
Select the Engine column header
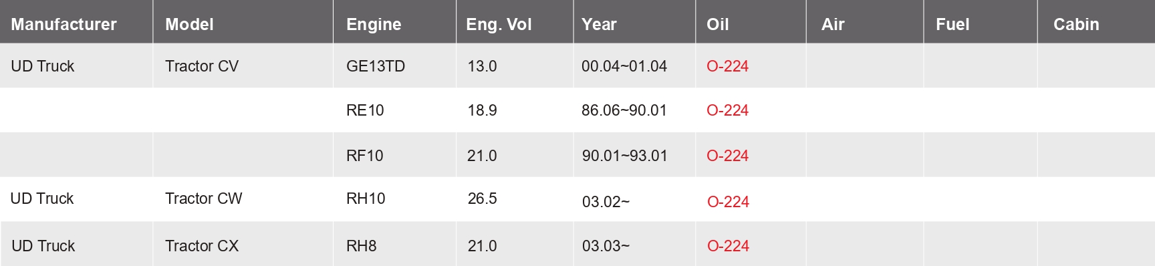pos(374,25)
